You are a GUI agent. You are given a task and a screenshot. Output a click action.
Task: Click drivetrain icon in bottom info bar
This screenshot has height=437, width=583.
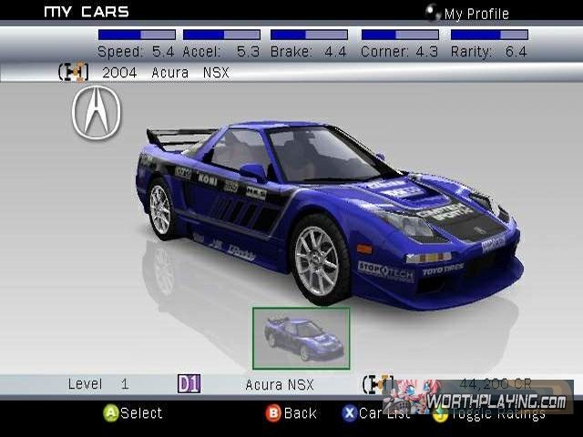pyautogui.click(x=378, y=384)
